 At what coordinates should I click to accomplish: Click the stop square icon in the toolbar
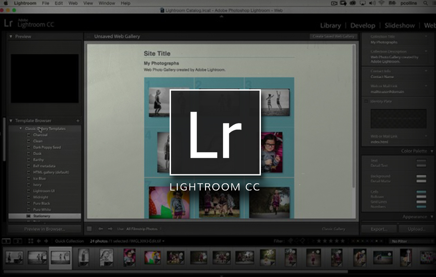coord(89,229)
